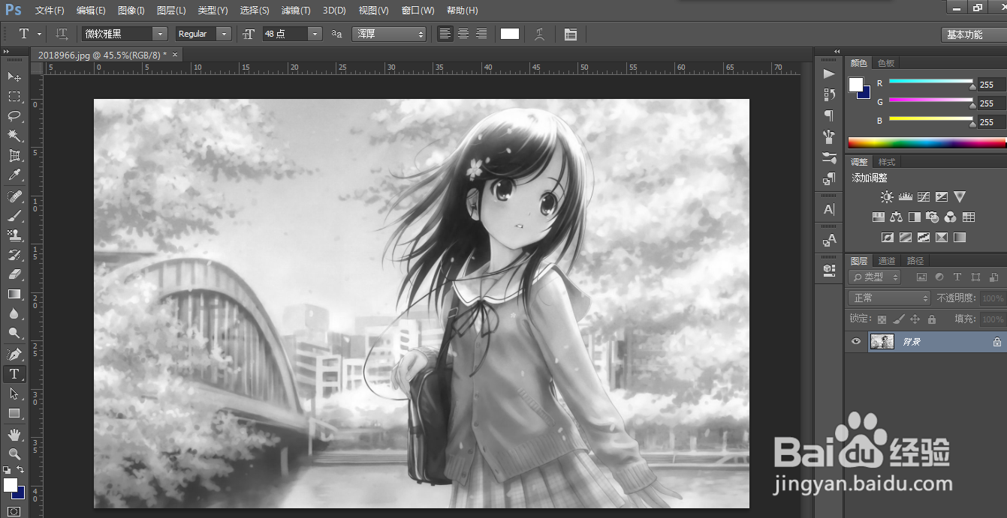1007x518 pixels.
Task: Open the 类型 layer filter dropdown
Action: (876, 277)
